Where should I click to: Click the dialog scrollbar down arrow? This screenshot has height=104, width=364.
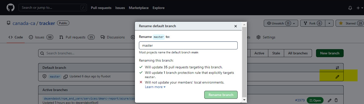coord(244,100)
